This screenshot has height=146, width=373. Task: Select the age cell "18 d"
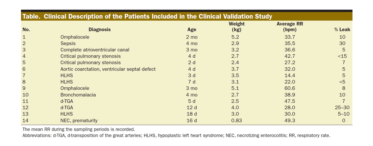coord(192,114)
